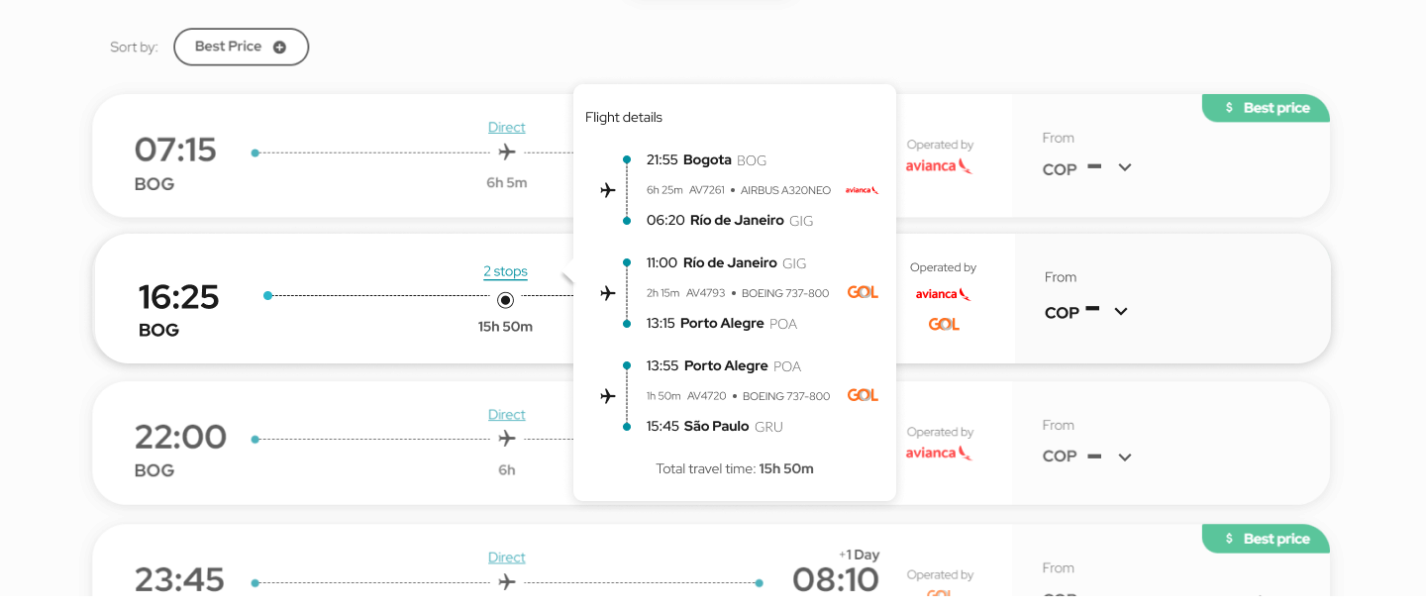This screenshot has width=1426, height=610.
Task: Open the Best Price sort selector
Action: [241, 47]
